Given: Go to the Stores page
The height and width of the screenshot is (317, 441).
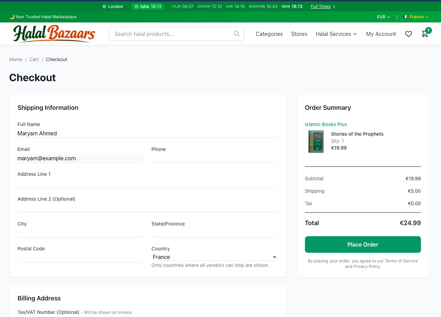Looking at the screenshot, I should [x=299, y=34].
